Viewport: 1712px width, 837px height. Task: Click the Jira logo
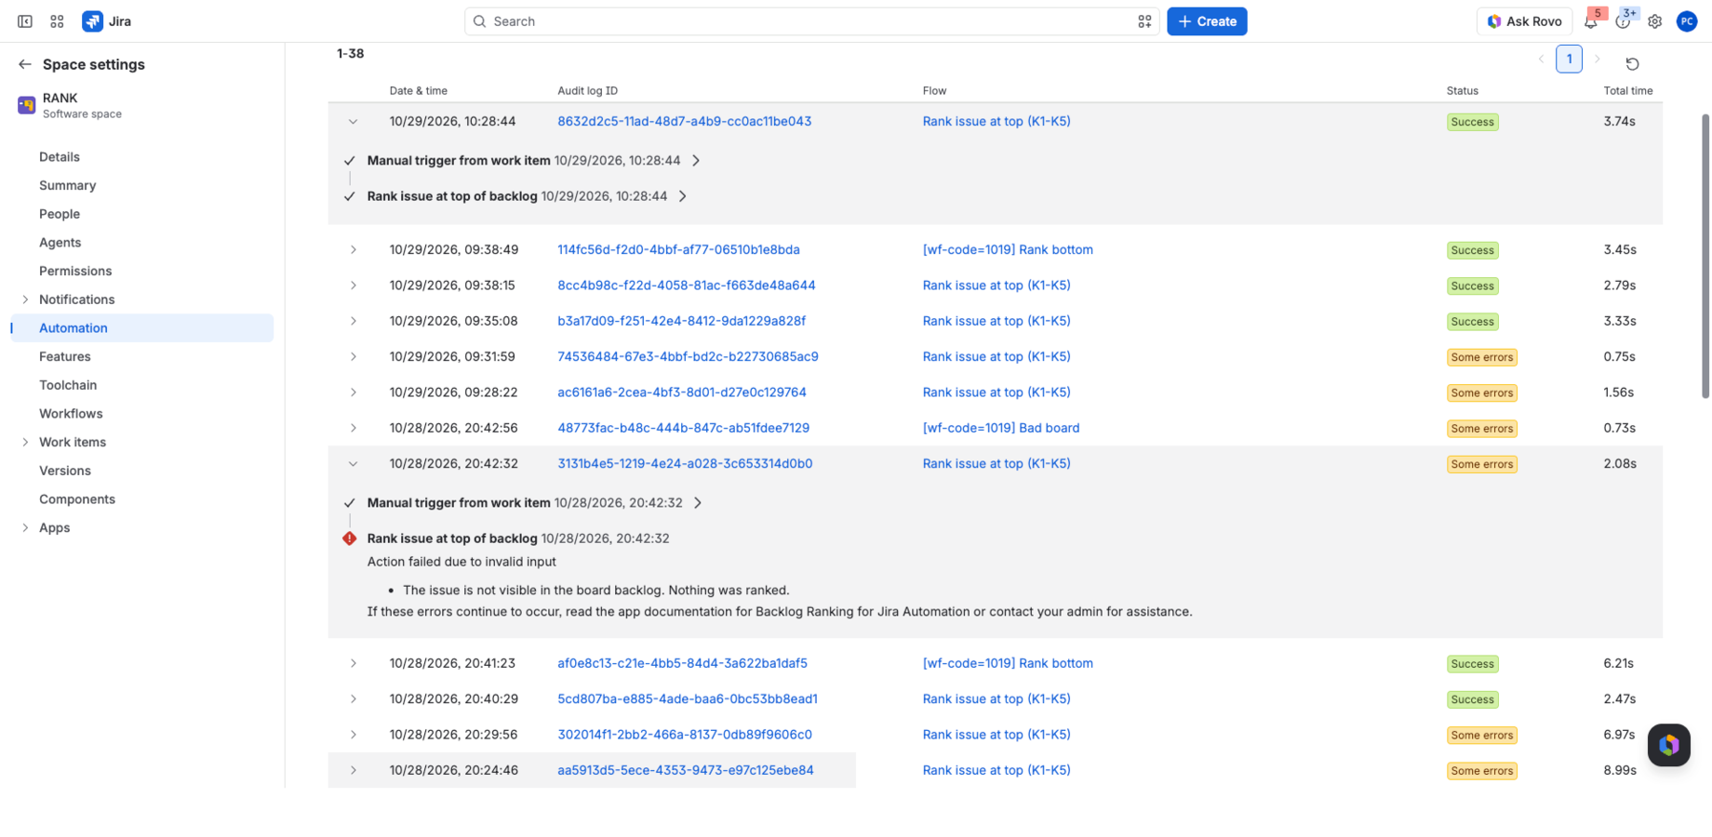106,21
